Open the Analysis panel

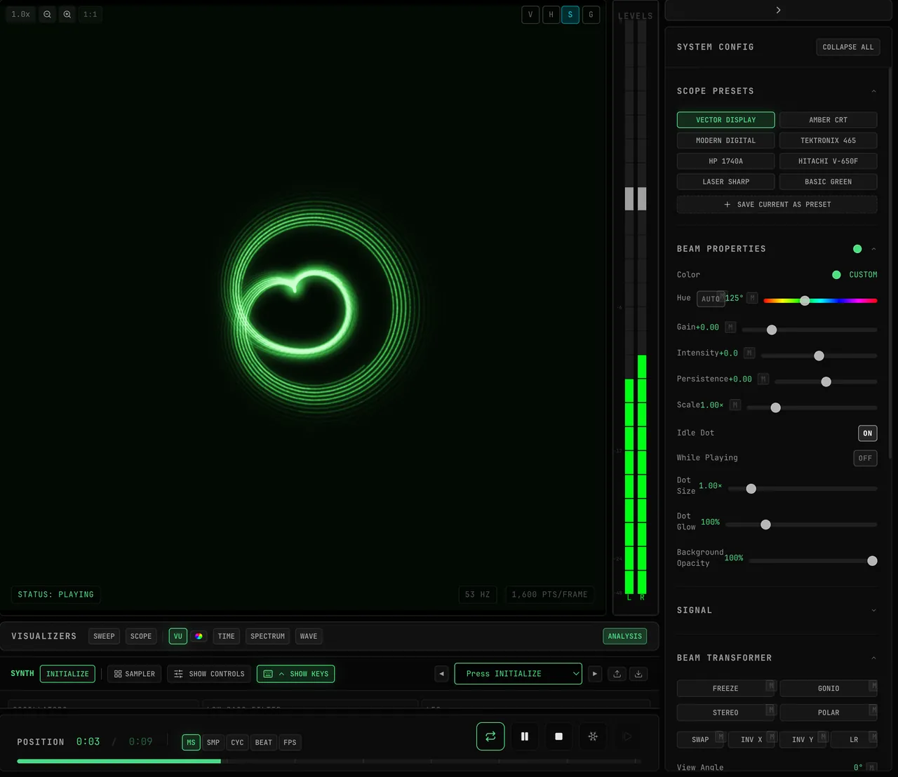pyautogui.click(x=625, y=636)
